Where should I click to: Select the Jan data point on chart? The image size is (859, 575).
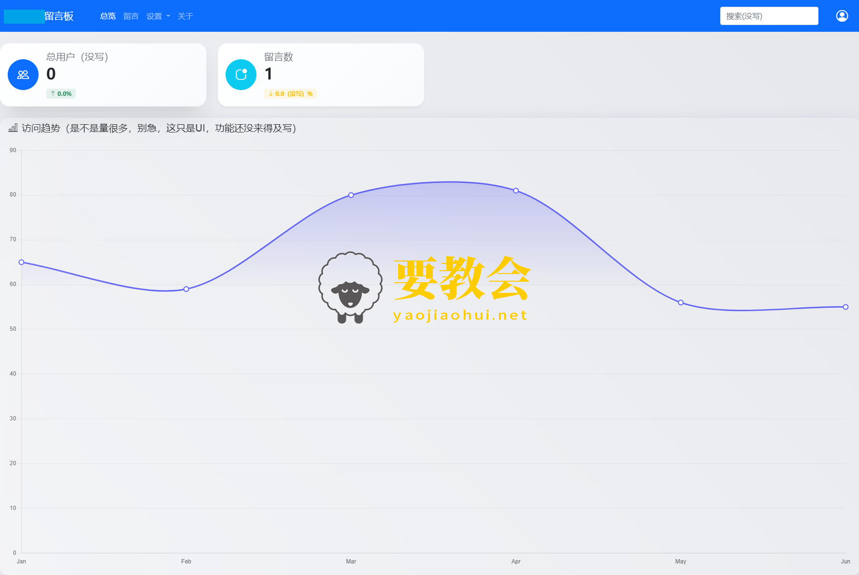[21, 262]
